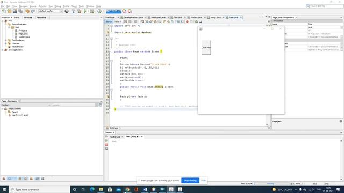This screenshot has width=344, height=193.
Task: Switch to the First (run) output tab
Action: [114, 137]
